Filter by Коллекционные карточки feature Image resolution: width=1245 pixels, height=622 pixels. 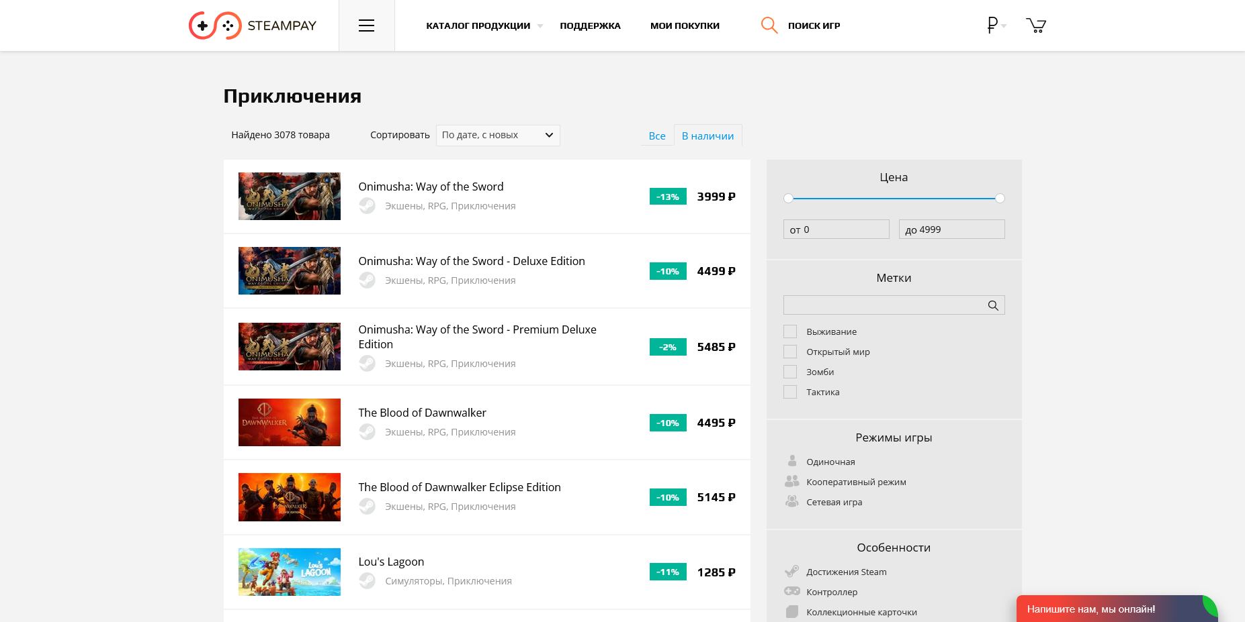861,612
